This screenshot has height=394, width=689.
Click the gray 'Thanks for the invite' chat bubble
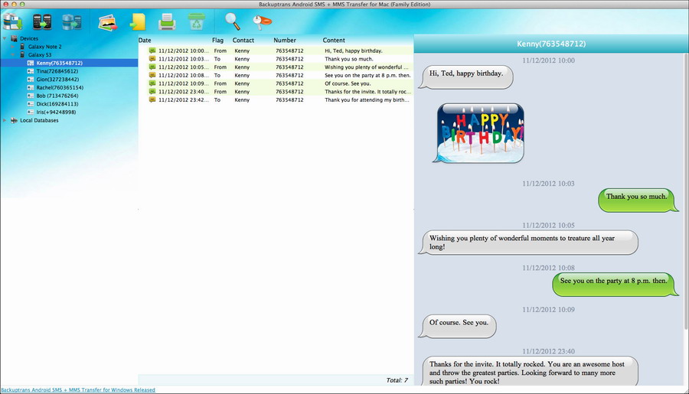coord(528,371)
